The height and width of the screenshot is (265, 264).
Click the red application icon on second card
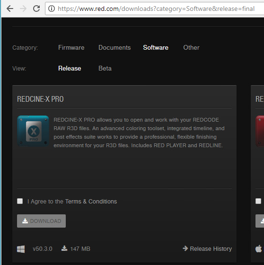click(260, 131)
